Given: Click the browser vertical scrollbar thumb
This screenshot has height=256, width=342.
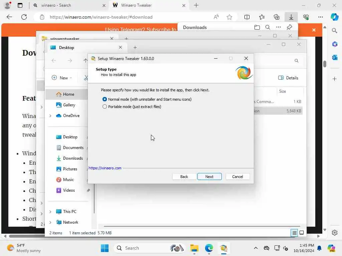Looking at the screenshot, I should pos(325,64).
